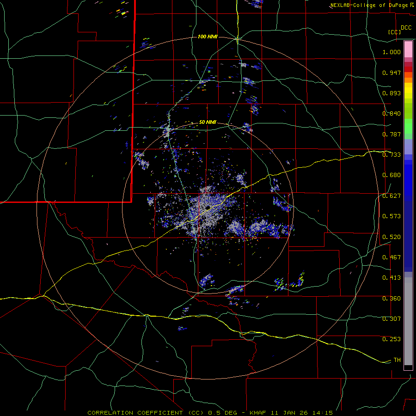Click the TH threshold label
The height and width of the screenshot is (416, 416).
pos(397,360)
